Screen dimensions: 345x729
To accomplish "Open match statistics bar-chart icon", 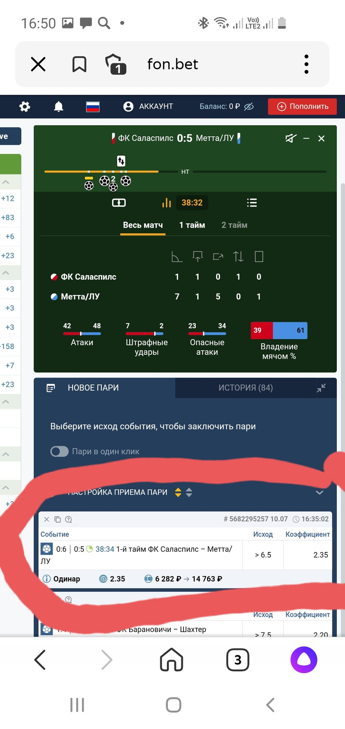I will pos(166,202).
